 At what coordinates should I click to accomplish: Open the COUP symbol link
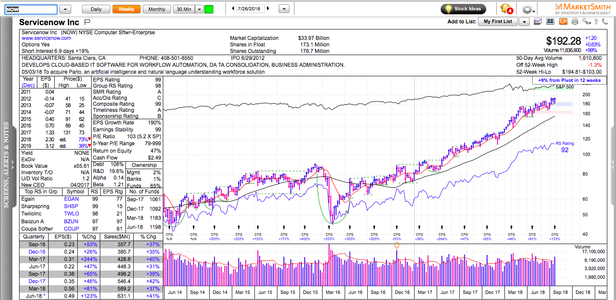pyautogui.click(x=72, y=229)
